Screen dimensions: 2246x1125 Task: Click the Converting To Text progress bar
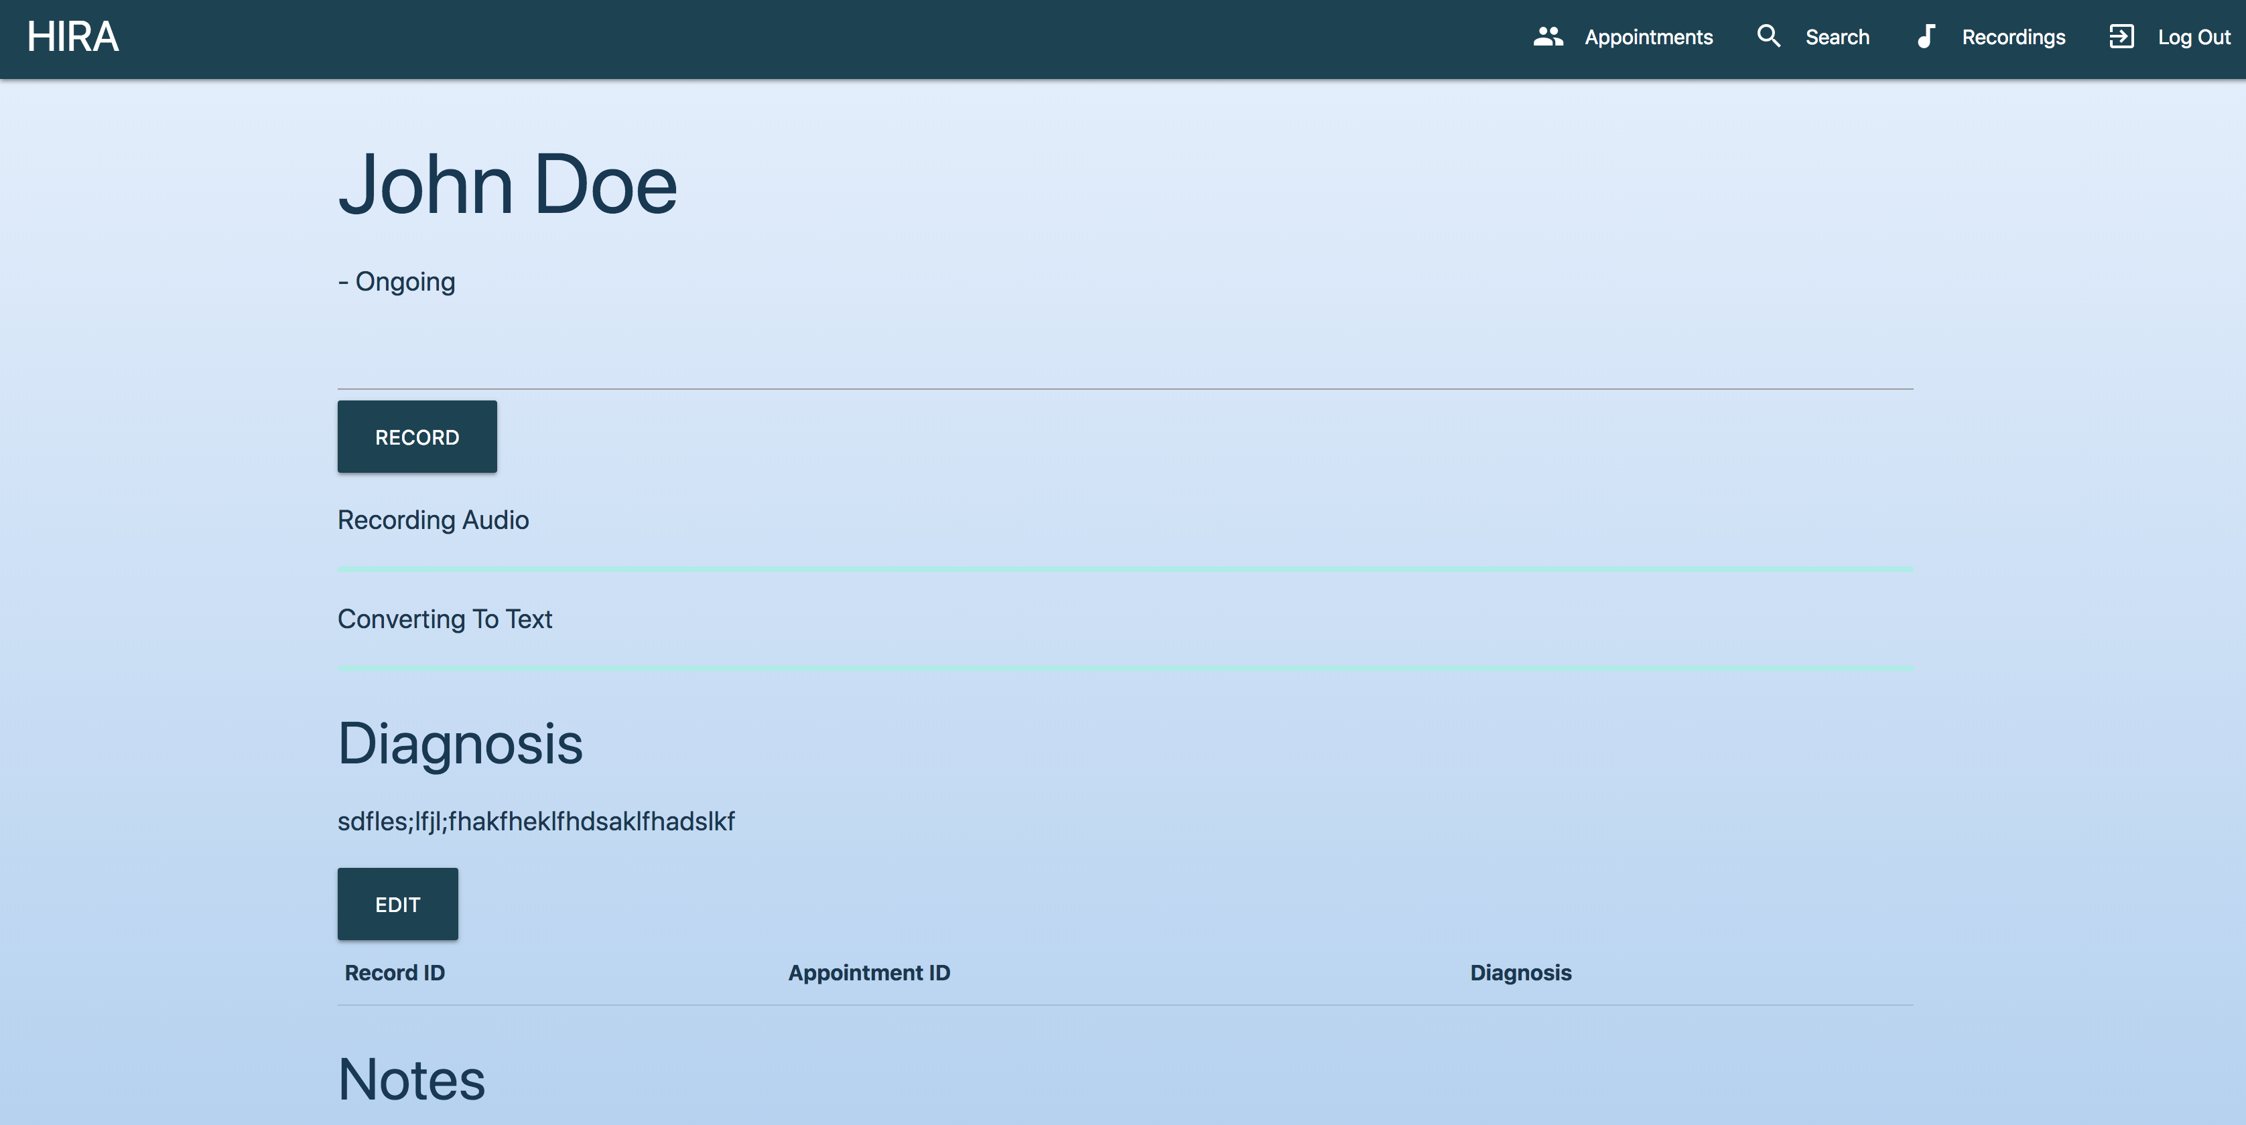click(x=1125, y=668)
